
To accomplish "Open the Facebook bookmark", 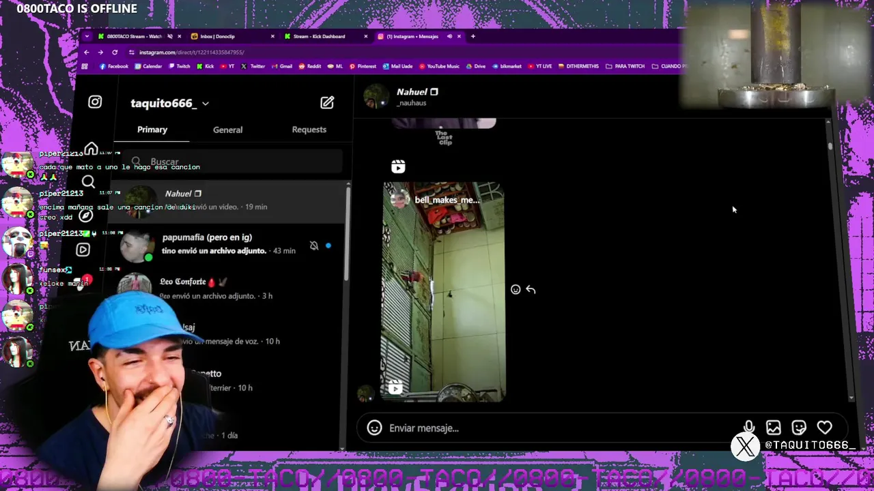I will 114,66.
